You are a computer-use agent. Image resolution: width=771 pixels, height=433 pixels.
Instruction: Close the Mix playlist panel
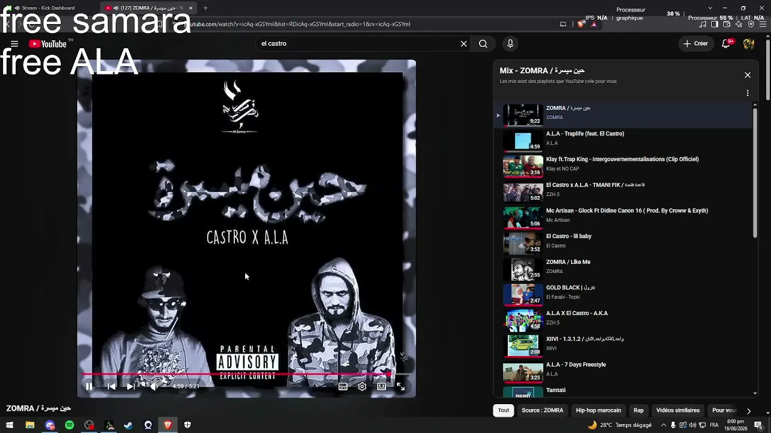click(748, 75)
